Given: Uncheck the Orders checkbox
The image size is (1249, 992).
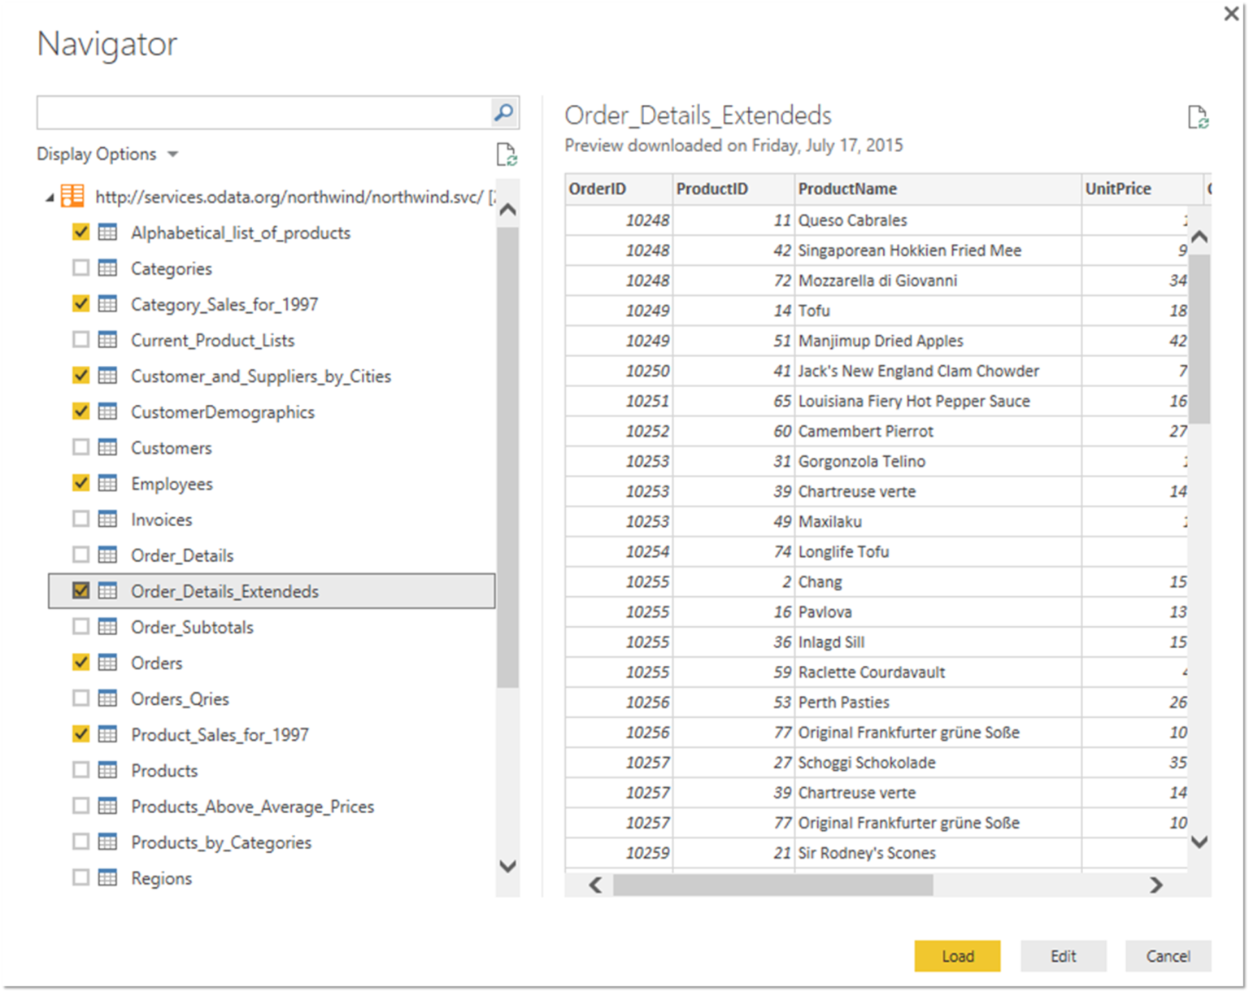Looking at the screenshot, I should point(81,662).
